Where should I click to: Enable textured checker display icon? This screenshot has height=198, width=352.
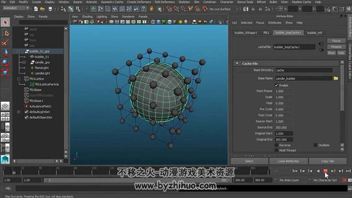175,22
